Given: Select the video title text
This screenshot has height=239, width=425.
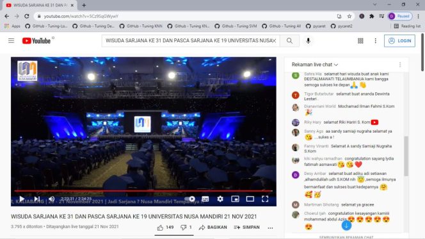Looking at the screenshot, I should click(x=134, y=217).
